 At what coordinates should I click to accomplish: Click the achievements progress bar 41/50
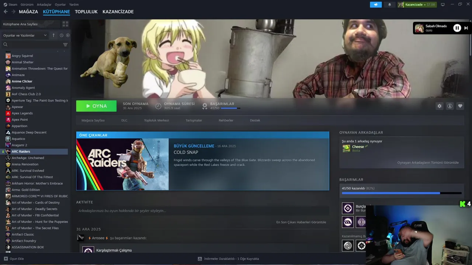(402, 193)
